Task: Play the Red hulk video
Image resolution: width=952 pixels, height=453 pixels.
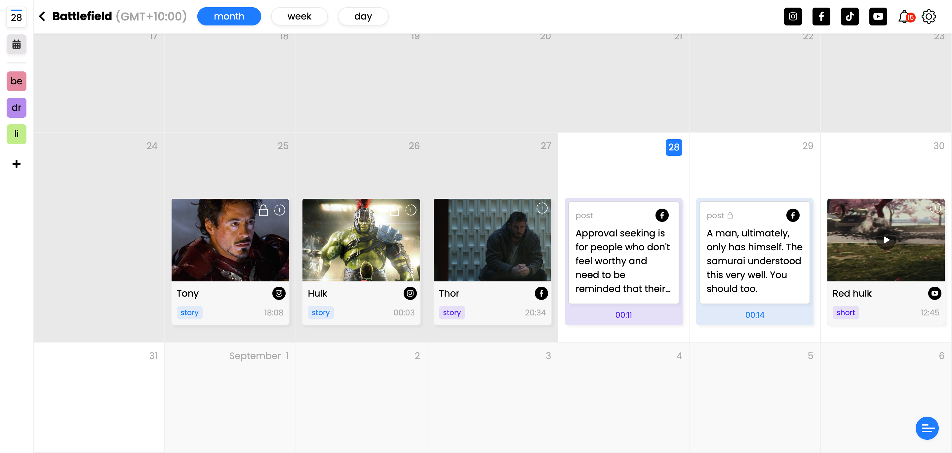Action: click(x=886, y=240)
